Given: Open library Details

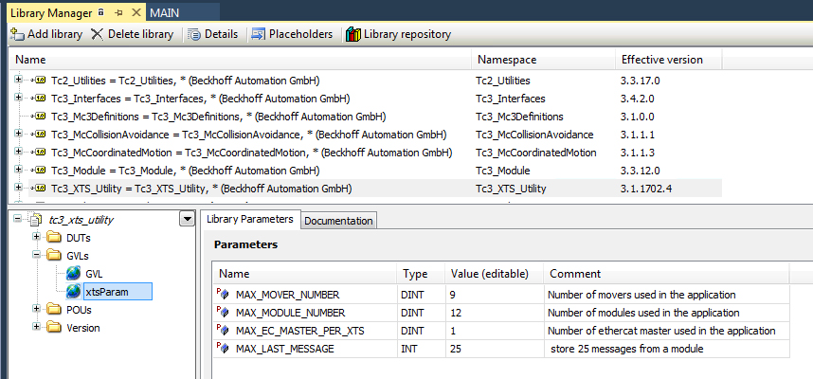Looking at the screenshot, I should (213, 34).
